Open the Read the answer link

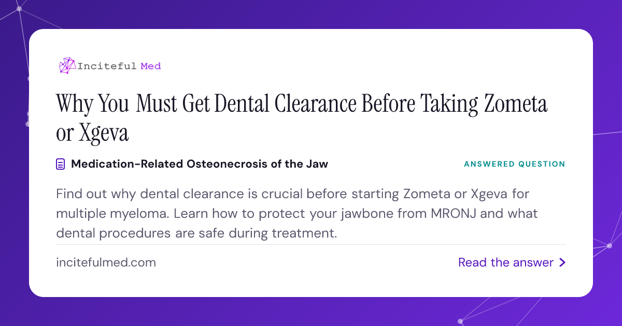512,263
